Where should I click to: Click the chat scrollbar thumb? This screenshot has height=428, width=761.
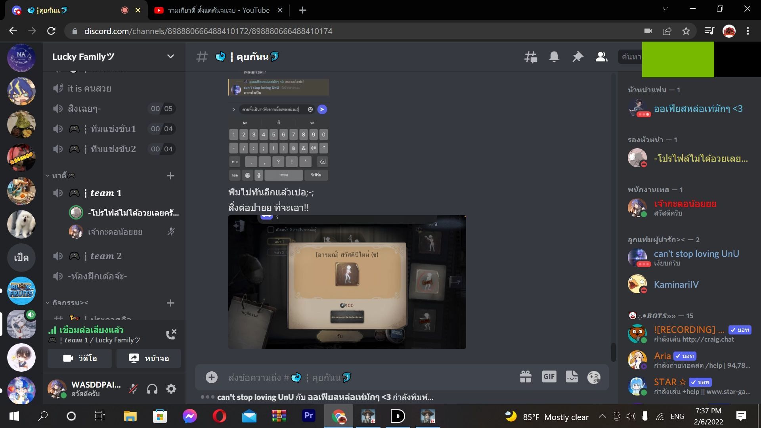[x=614, y=352]
